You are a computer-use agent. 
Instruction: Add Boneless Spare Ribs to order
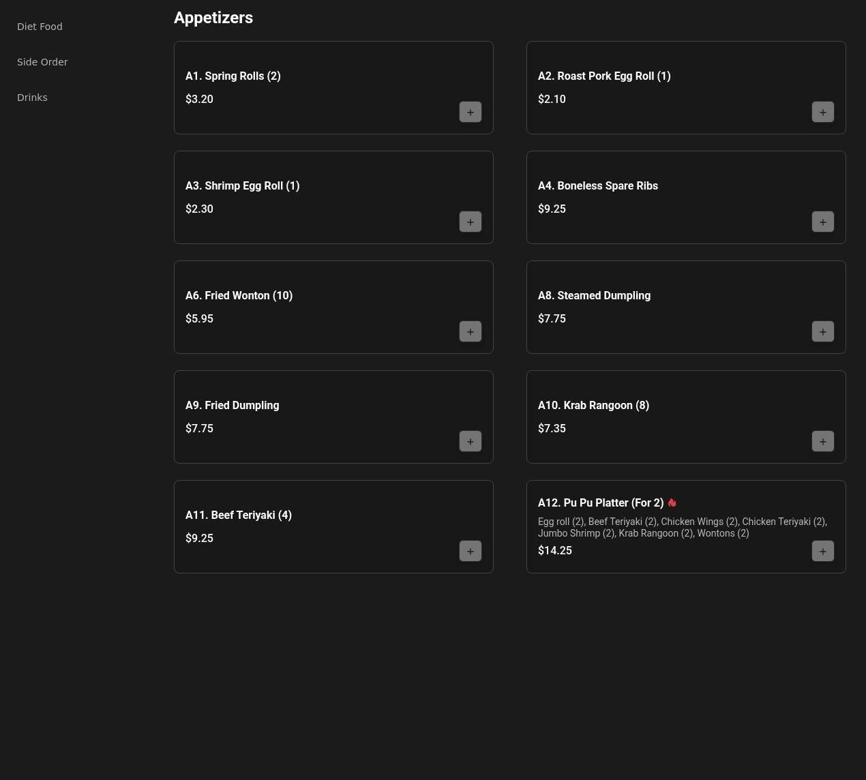click(822, 222)
